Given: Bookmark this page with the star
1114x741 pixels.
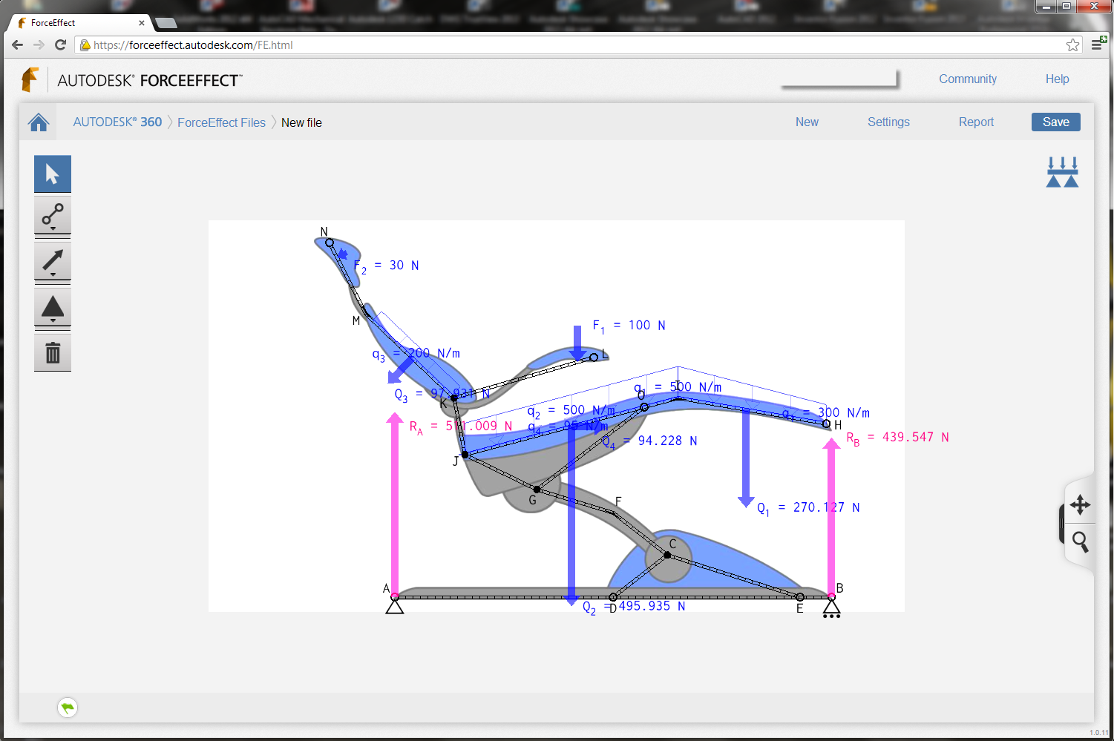Looking at the screenshot, I should 1072,45.
